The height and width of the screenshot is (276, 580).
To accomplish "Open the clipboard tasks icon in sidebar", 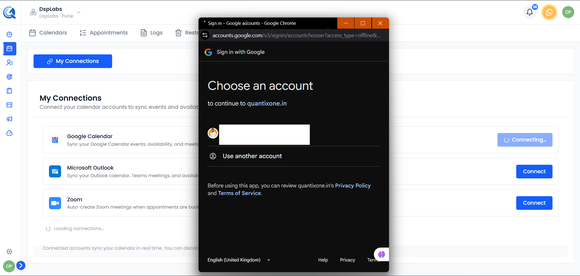I will click(9, 91).
